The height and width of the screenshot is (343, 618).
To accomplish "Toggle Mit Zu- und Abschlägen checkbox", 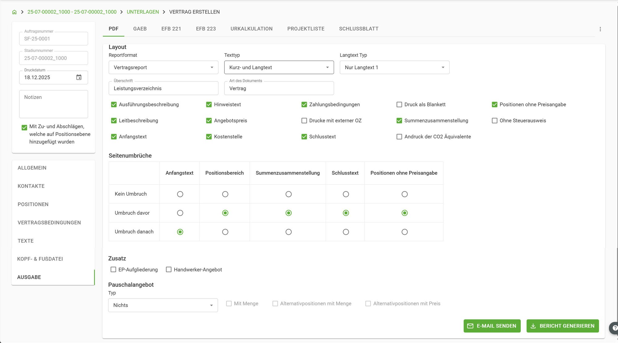I will pyautogui.click(x=24, y=127).
